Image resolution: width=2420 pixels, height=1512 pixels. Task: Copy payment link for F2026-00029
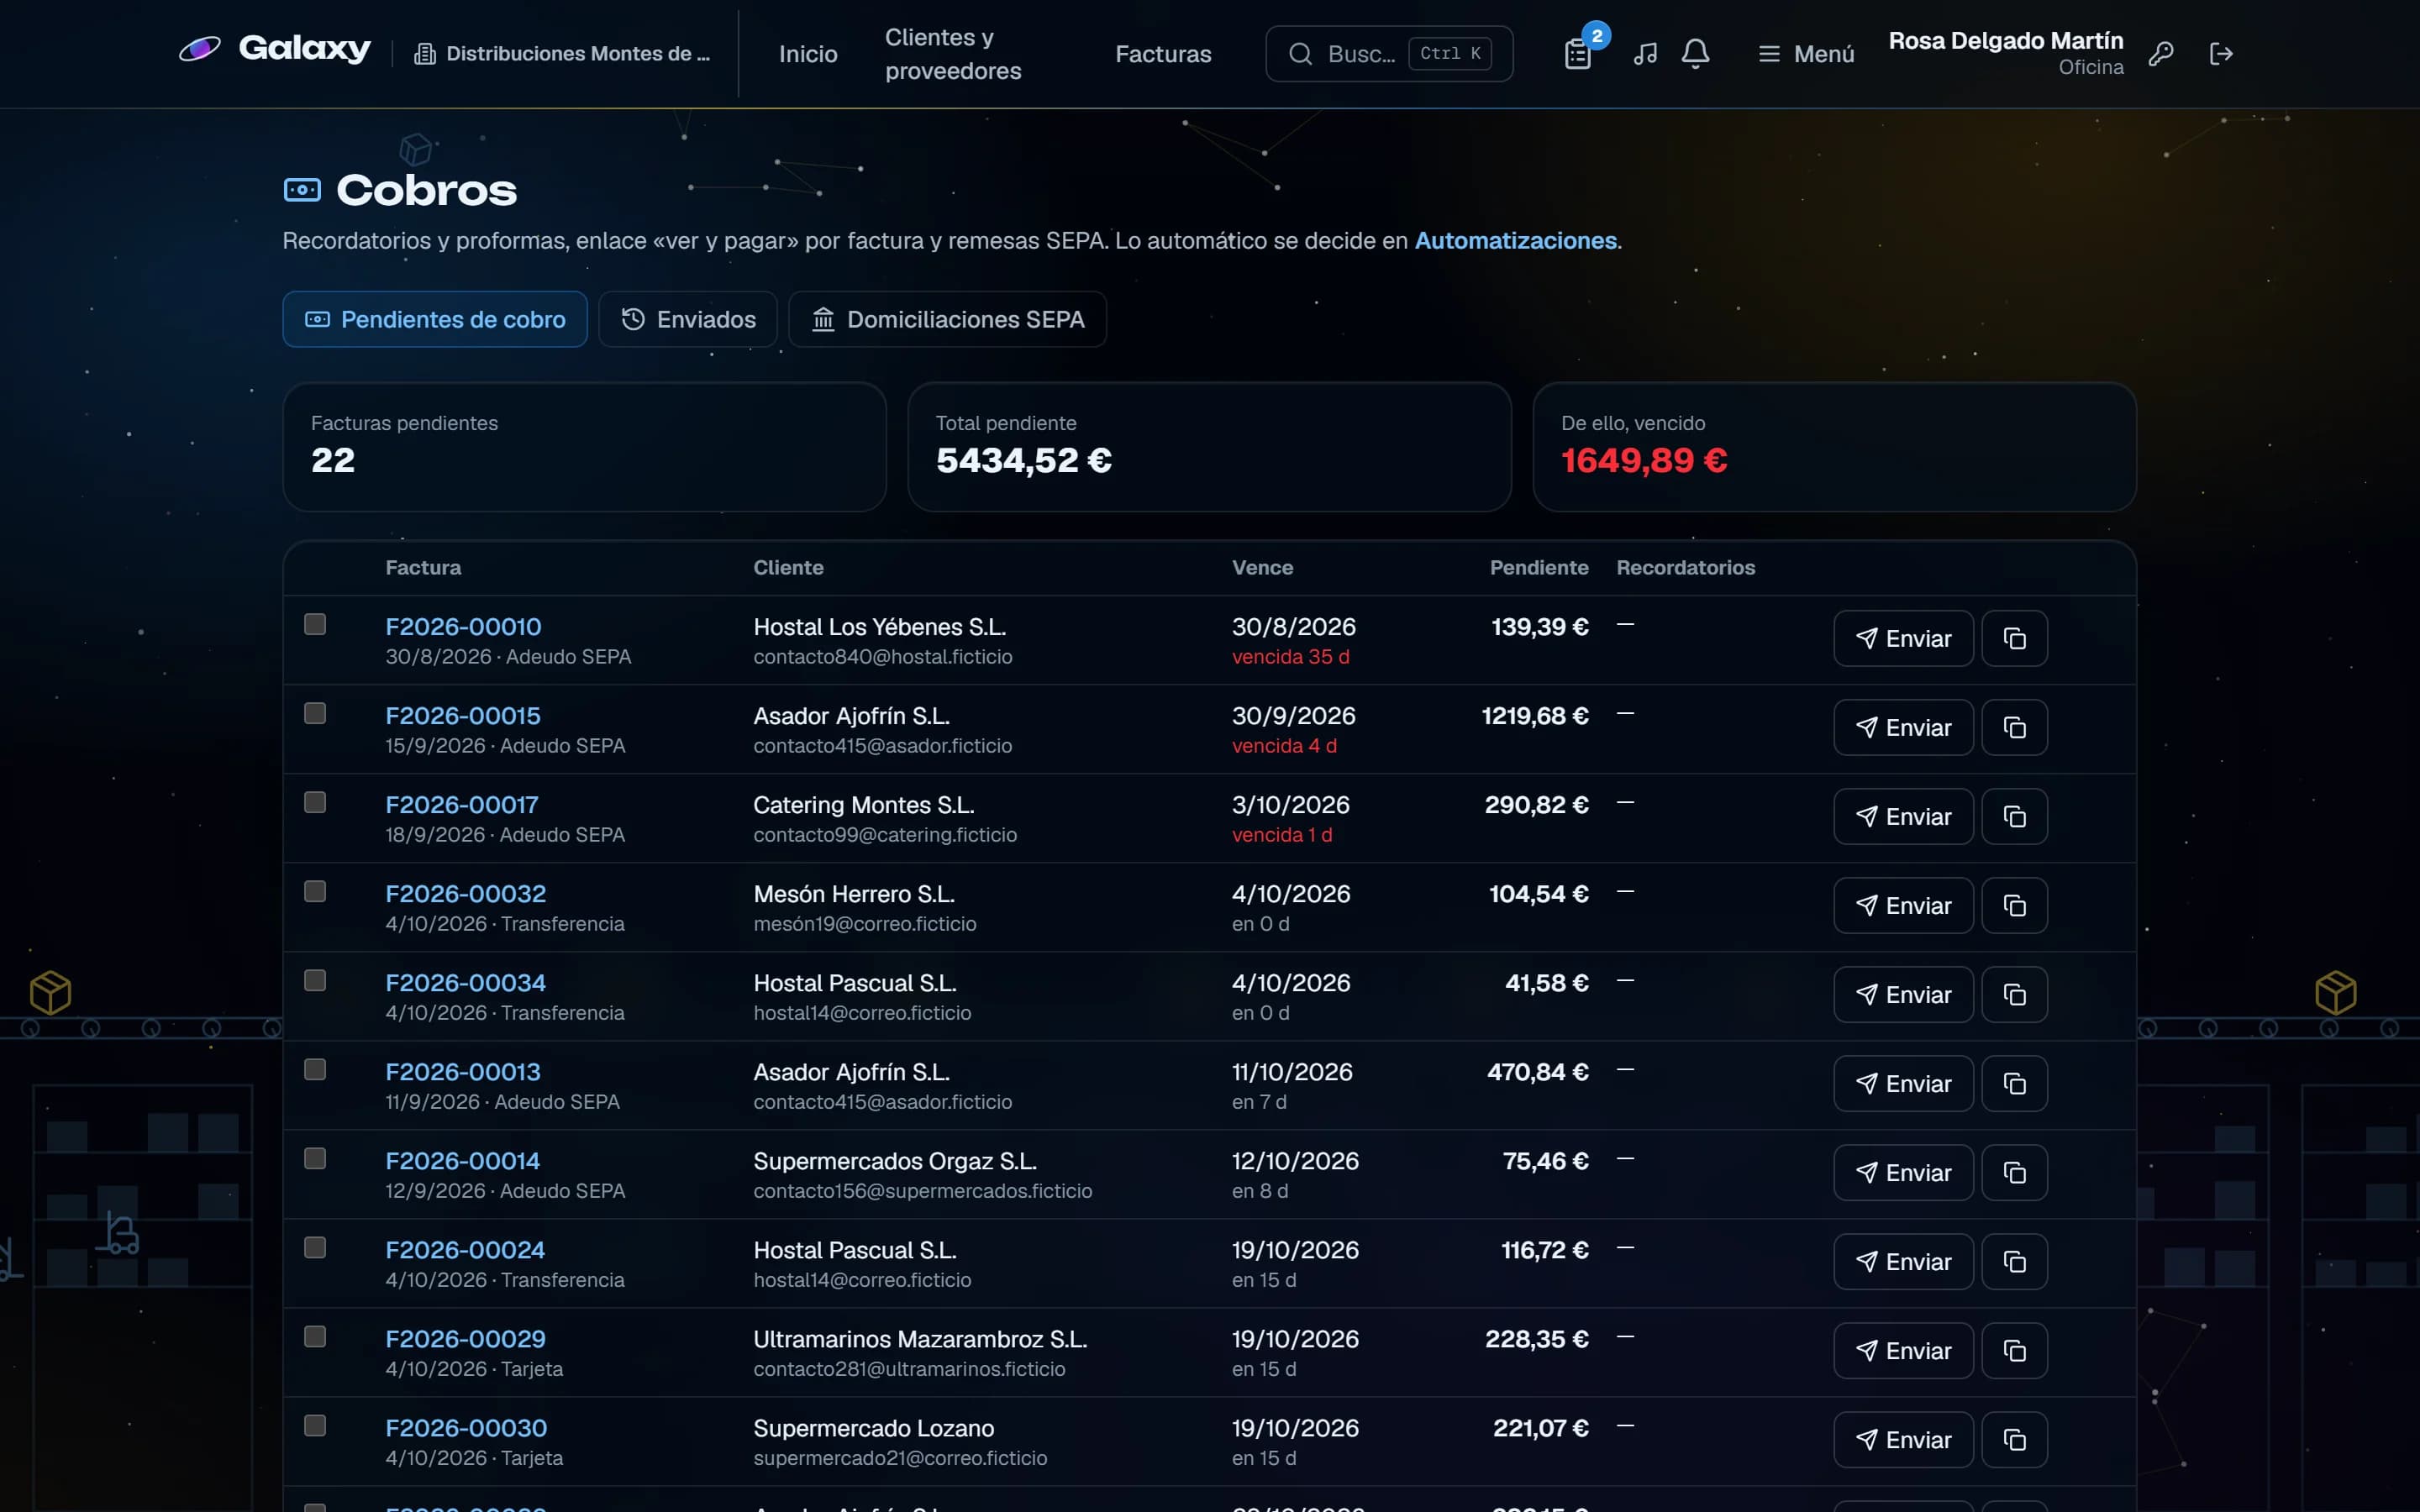(x=2015, y=1350)
